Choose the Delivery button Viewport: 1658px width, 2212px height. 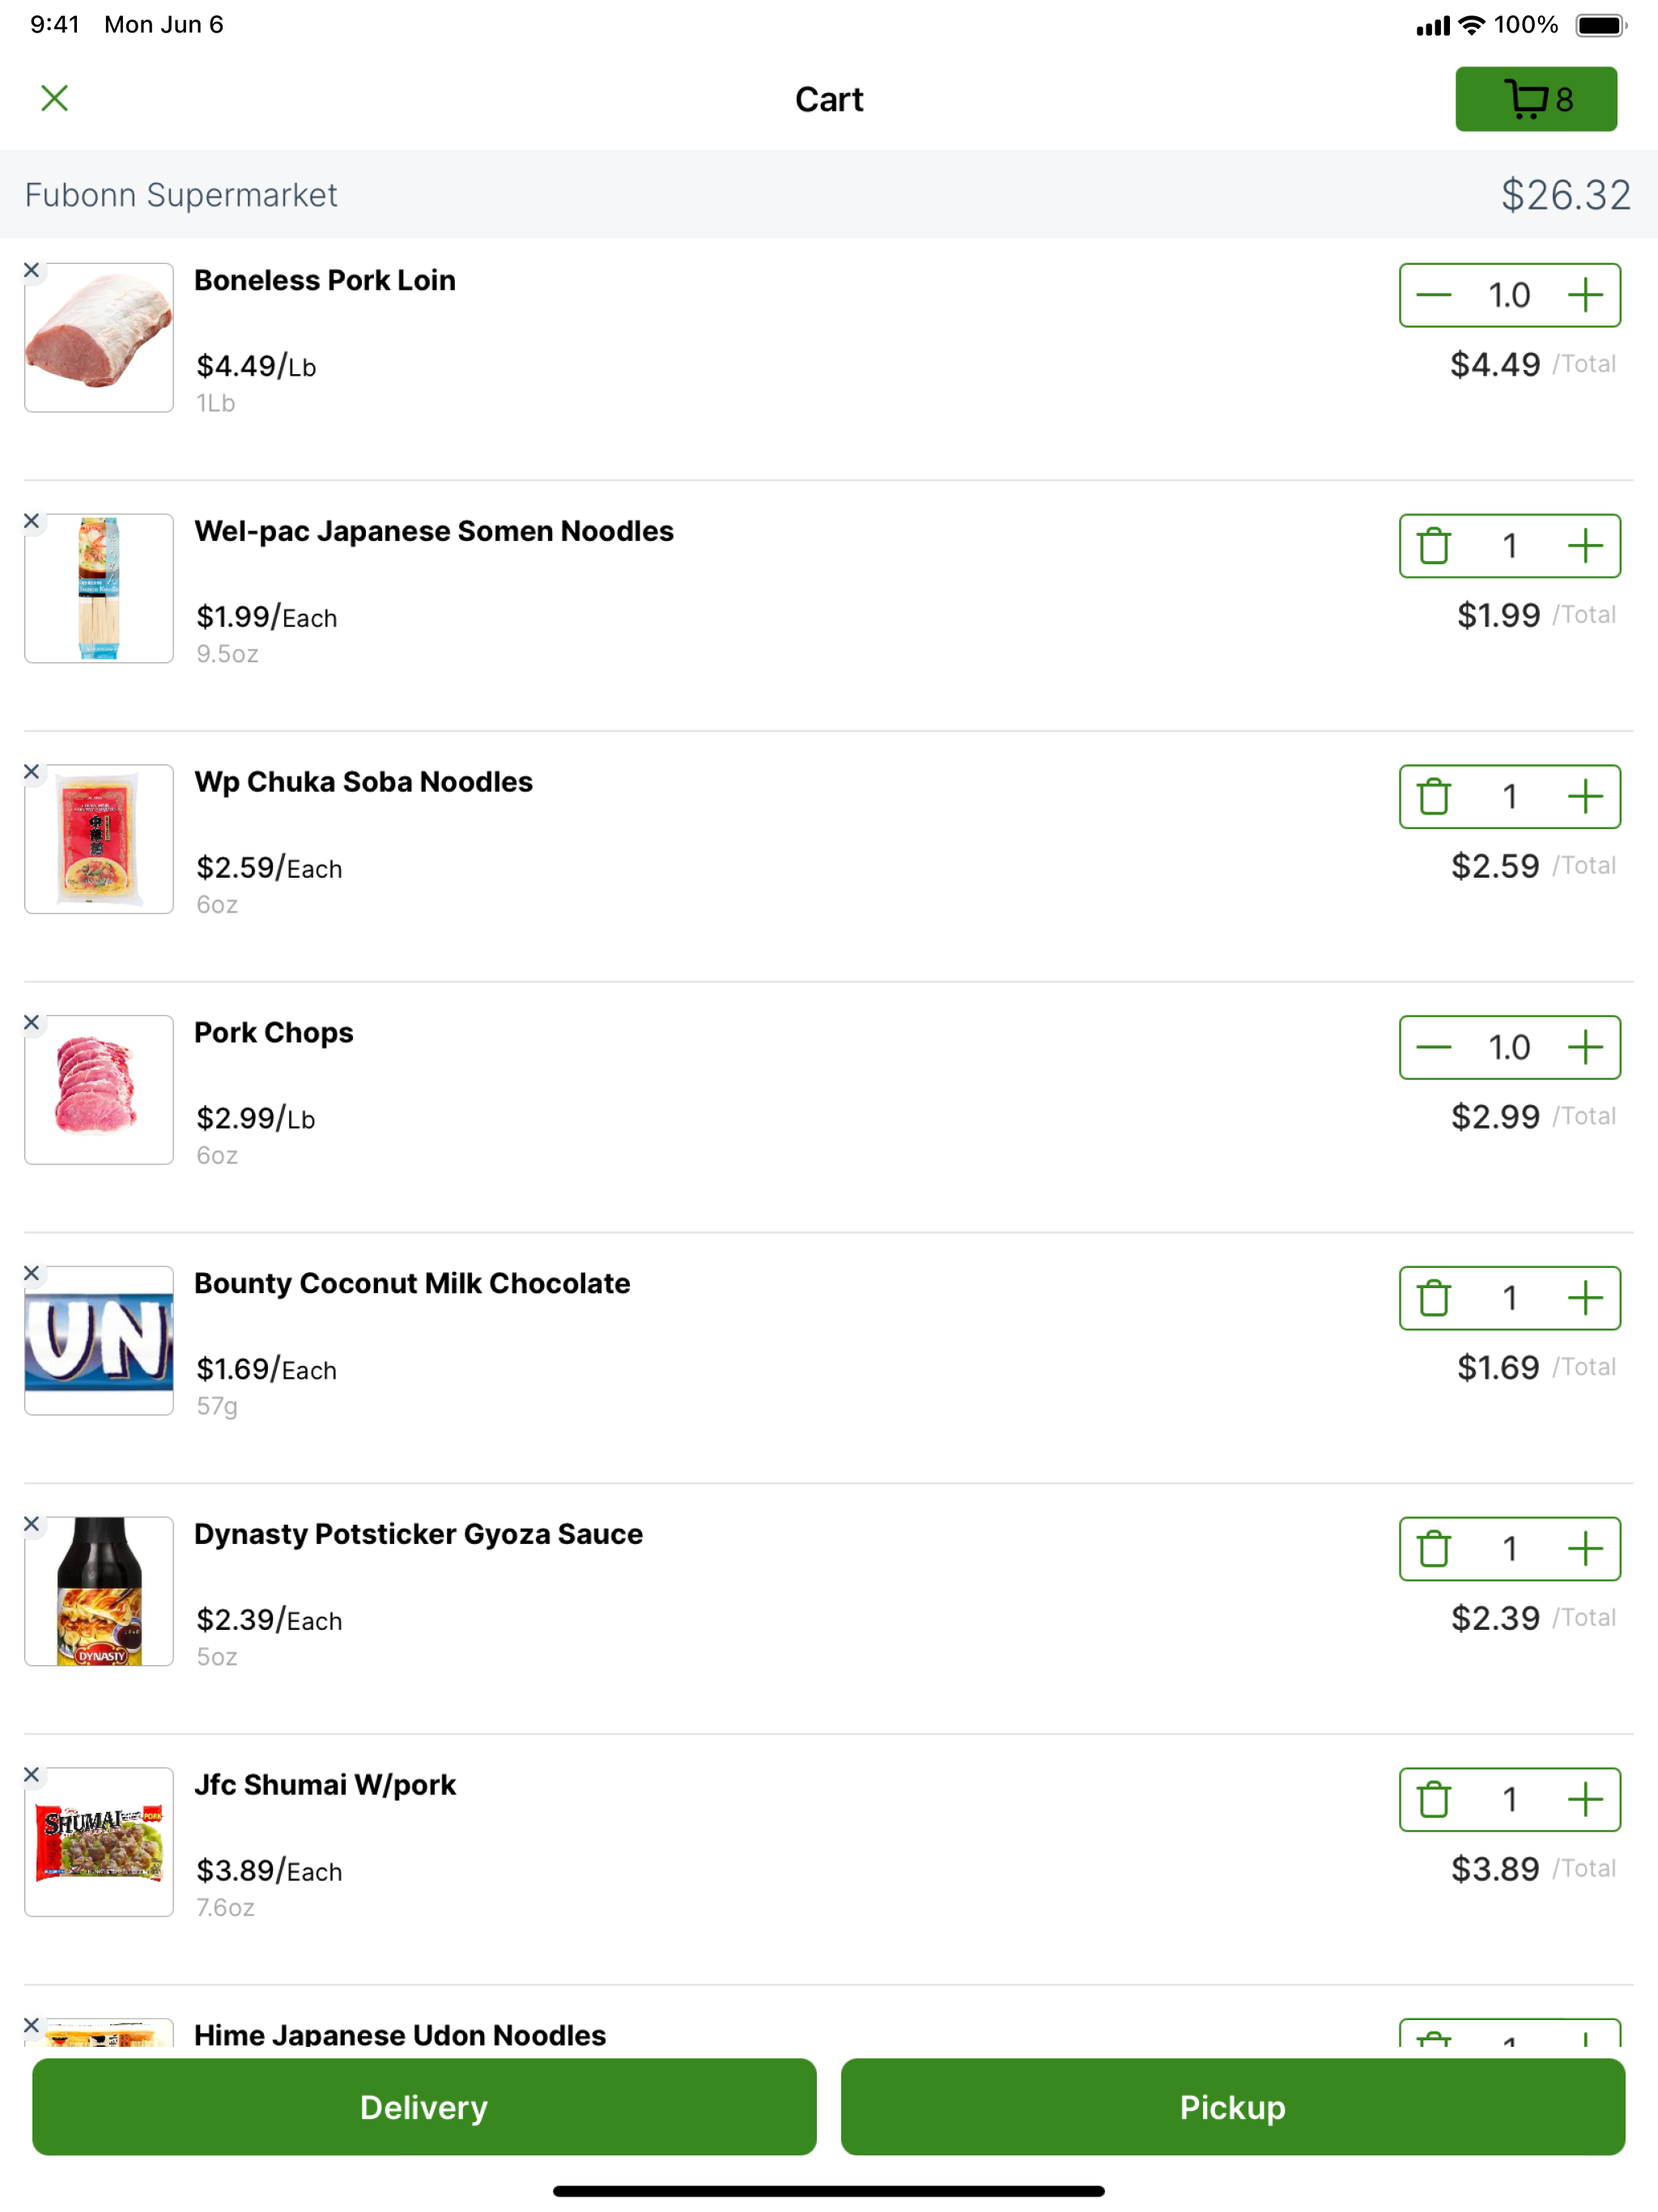424,2106
